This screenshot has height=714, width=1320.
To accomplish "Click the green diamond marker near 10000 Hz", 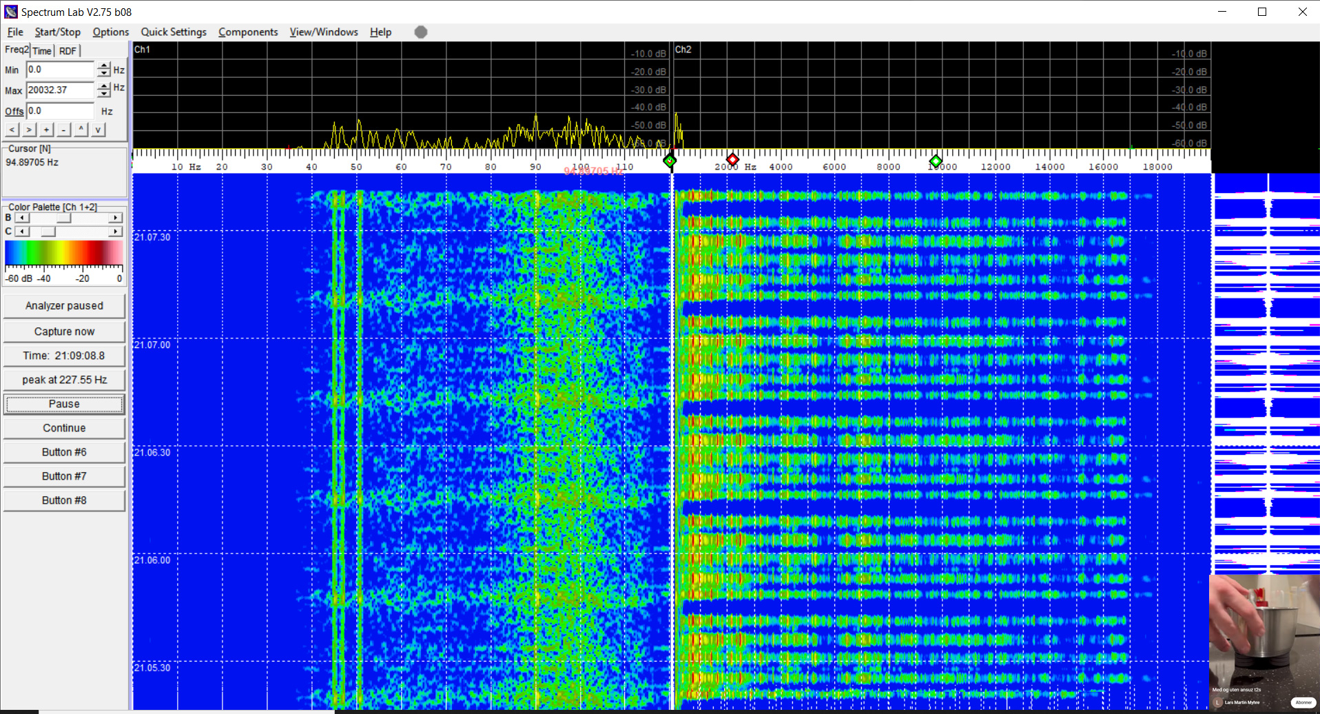I will [x=935, y=161].
